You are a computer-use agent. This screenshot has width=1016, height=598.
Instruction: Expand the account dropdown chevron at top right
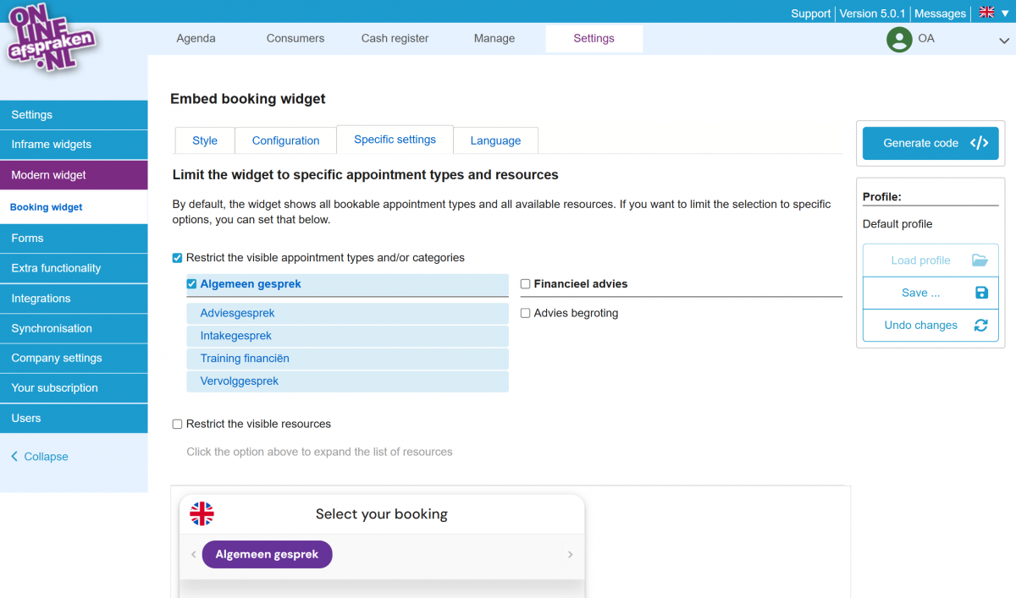pyautogui.click(x=1003, y=40)
